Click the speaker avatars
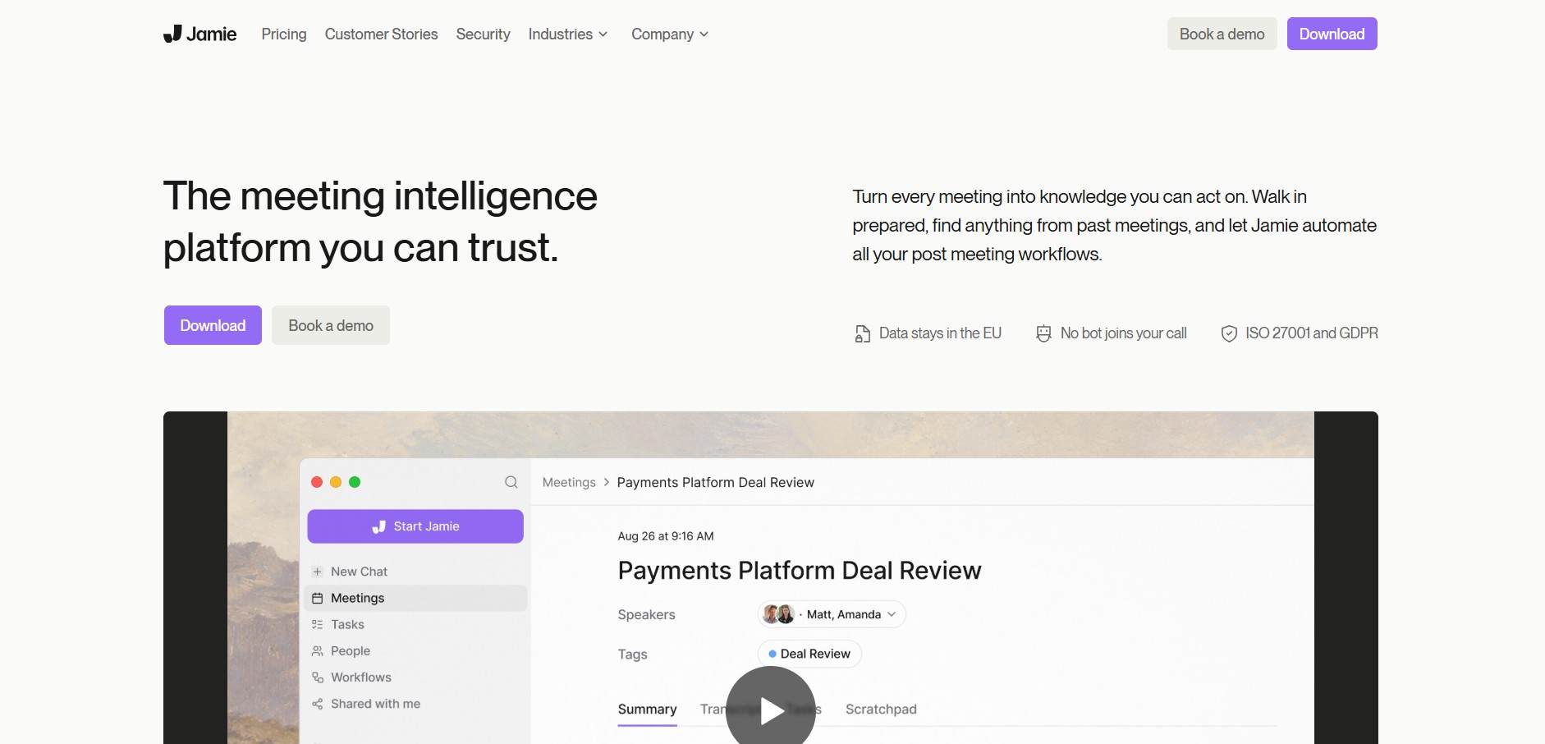Viewport: 1545px width, 744px height. (x=778, y=614)
